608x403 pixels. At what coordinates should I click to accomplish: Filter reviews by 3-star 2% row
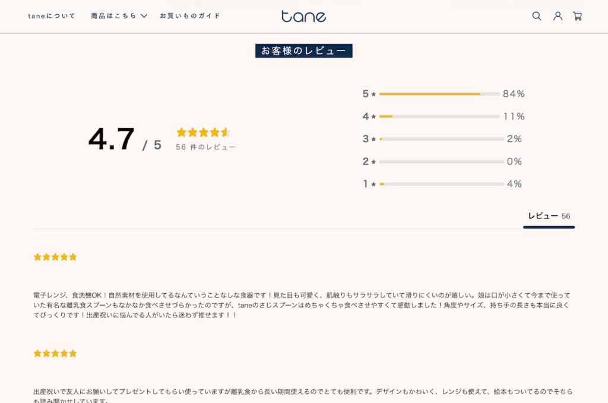(x=442, y=139)
